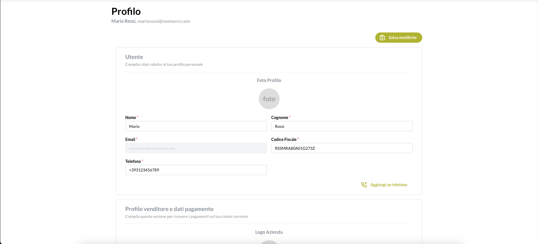The image size is (538, 244).
Task: Click the Utente section heading
Action: coord(134,57)
